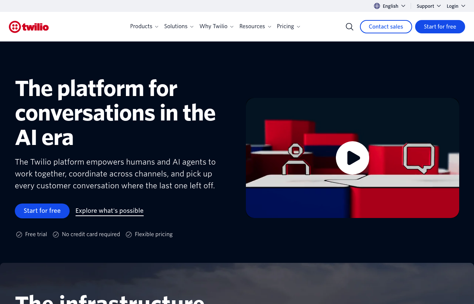Click the globe language icon
The height and width of the screenshot is (304, 474).
(x=377, y=6)
